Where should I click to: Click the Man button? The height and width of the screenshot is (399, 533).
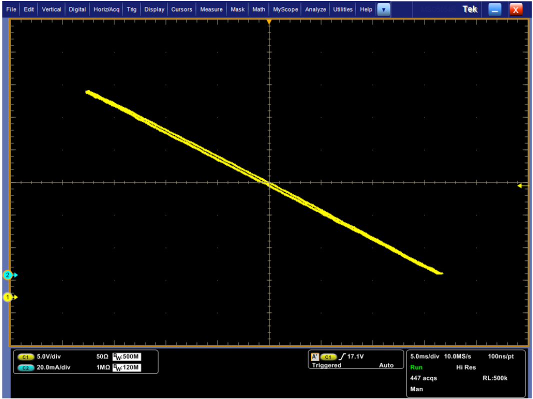[x=416, y=389]
